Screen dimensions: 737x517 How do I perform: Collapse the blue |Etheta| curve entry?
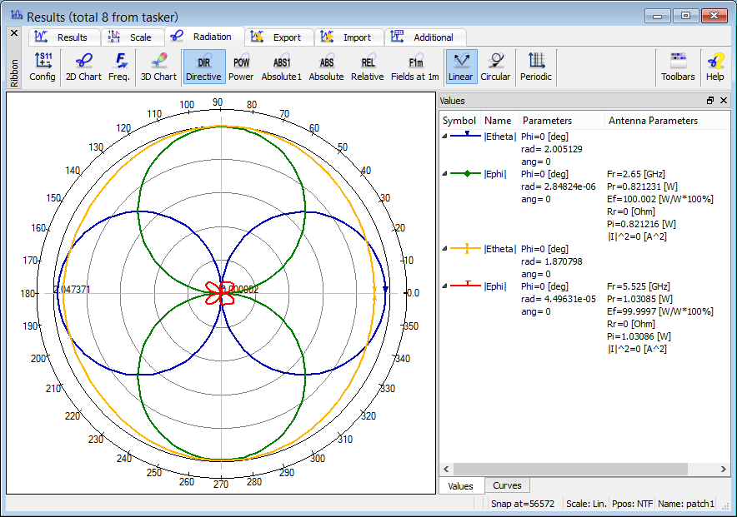click(444, 136)
